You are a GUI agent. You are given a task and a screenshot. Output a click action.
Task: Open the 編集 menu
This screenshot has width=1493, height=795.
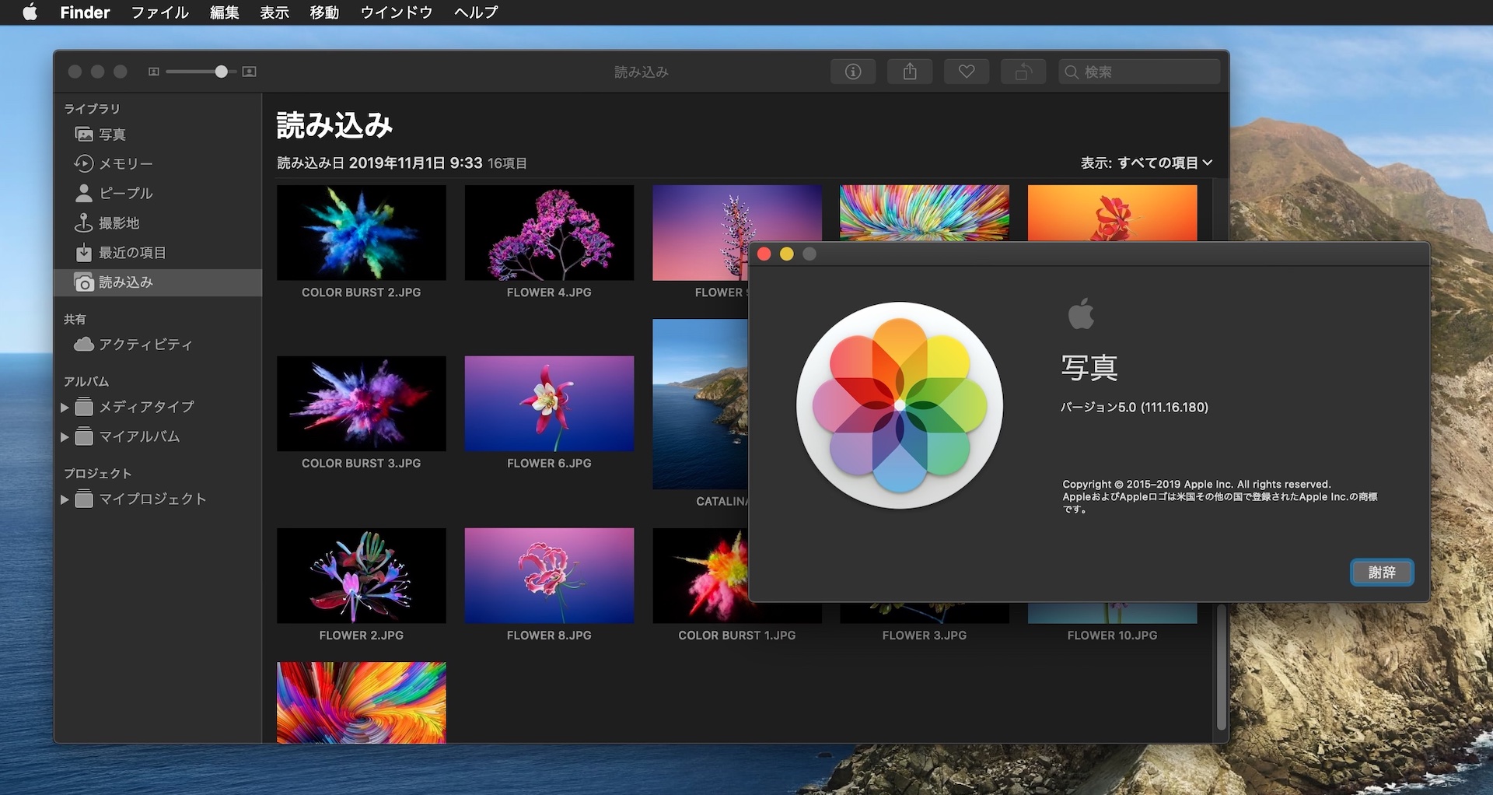[x=224, y=12]
